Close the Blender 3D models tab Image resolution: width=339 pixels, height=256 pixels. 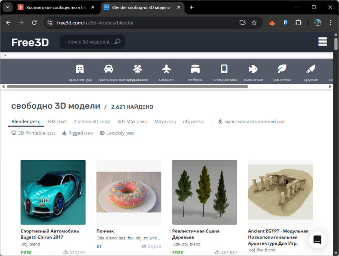pyautogui.click(x=179, y=7)
